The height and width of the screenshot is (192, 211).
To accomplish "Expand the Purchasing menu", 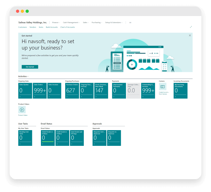I will point(97,22).
